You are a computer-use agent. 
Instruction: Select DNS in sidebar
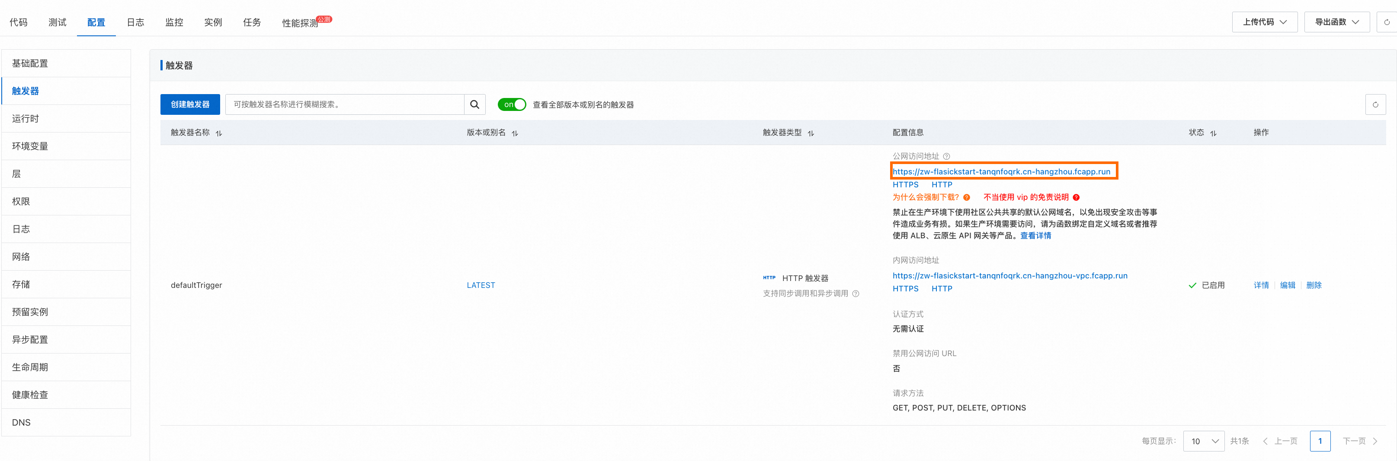coord(66,422)
